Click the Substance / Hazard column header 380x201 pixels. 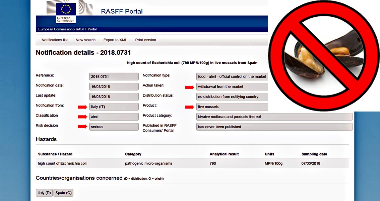(x=55, y=154)
